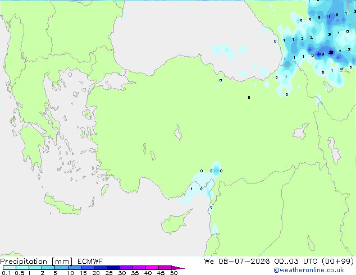The width and height of the screenshot is (356, 275).
Task: Click the 0.5–1 mm legend color swatch
Action: 22,268
